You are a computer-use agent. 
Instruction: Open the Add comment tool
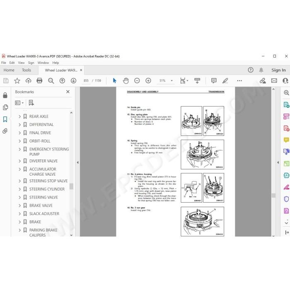pos(214,81)
